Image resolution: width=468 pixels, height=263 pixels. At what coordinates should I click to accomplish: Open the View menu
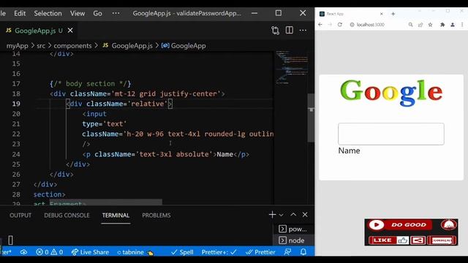tap(78, 13)
